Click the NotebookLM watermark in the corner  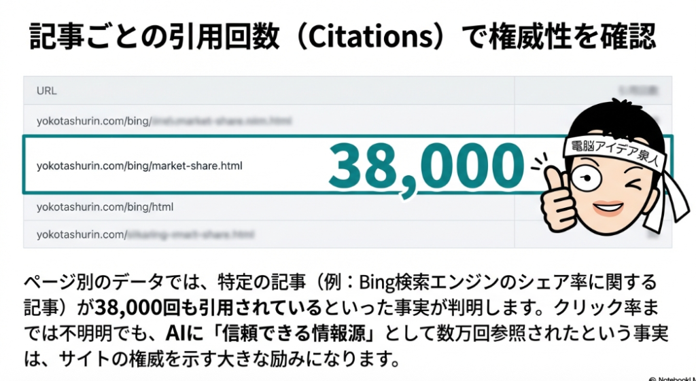672,377
